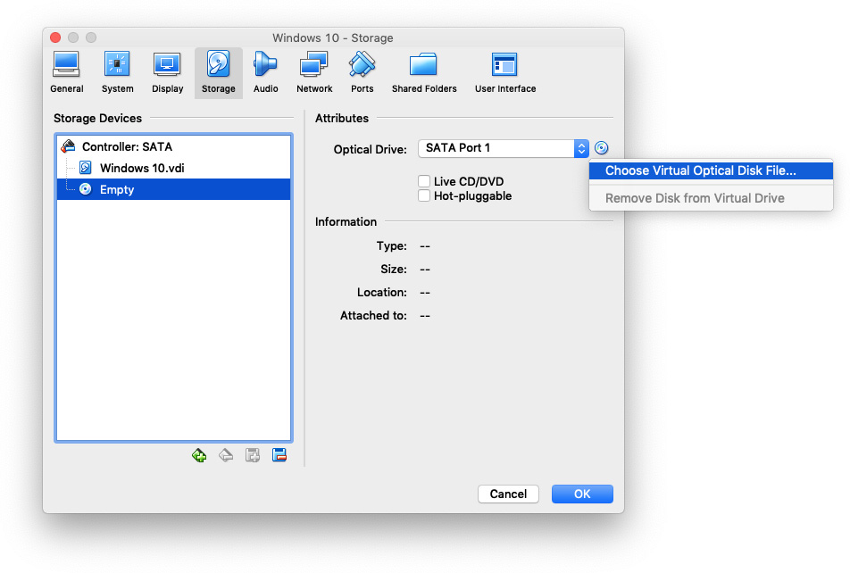Open the Shared Folders settings section

[x=424, y=72]
